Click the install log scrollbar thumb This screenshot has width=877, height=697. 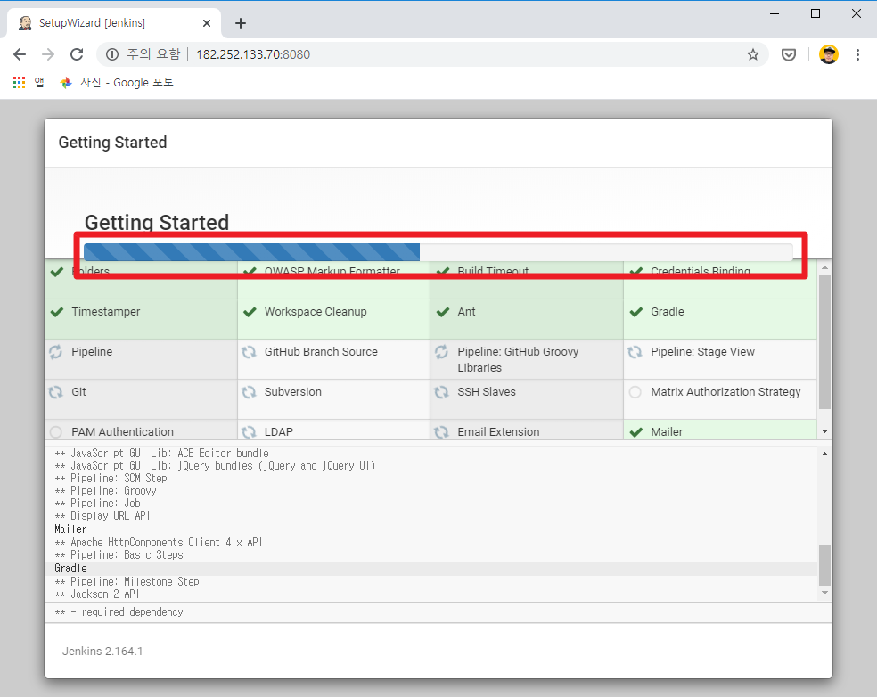click(824, 565)
